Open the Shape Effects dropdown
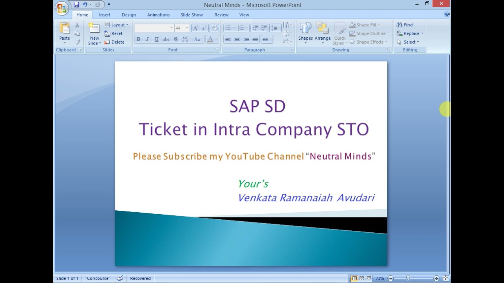This screenshot has width=504, height=283. (368, 42)
